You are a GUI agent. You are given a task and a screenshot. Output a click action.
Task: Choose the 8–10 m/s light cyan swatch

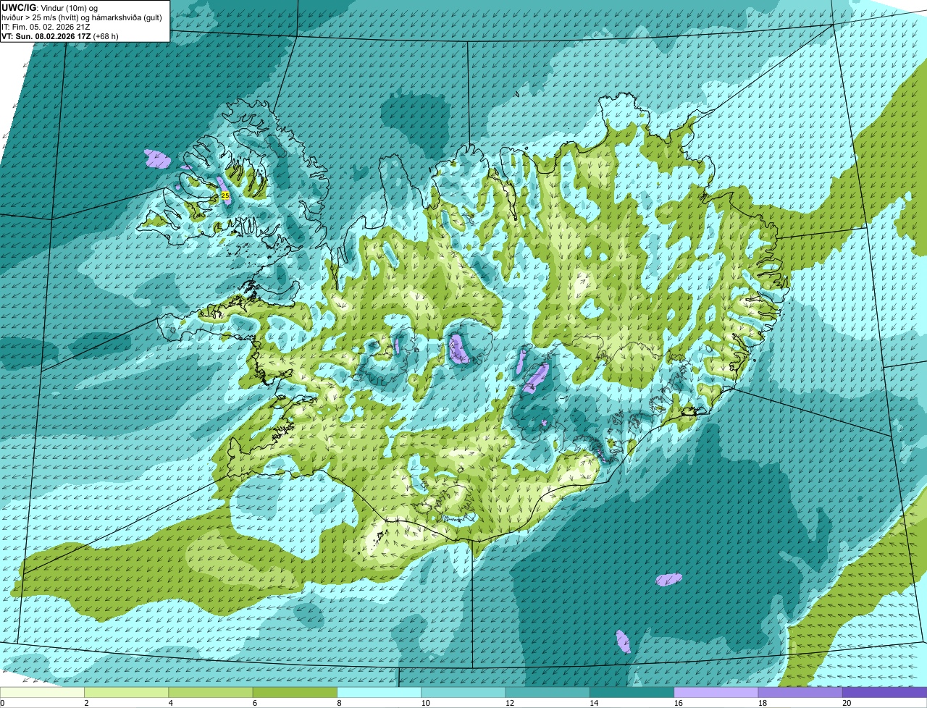pyautogui.click(x=379, y=692)
